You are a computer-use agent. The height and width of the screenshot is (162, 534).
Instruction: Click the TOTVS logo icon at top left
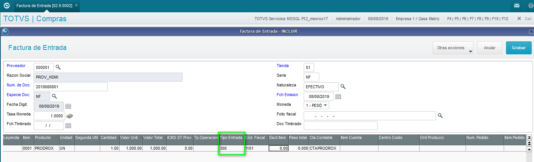(x=6, y=6)
